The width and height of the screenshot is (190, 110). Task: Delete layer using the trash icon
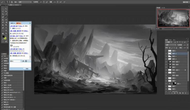click(x=186, y=93)
